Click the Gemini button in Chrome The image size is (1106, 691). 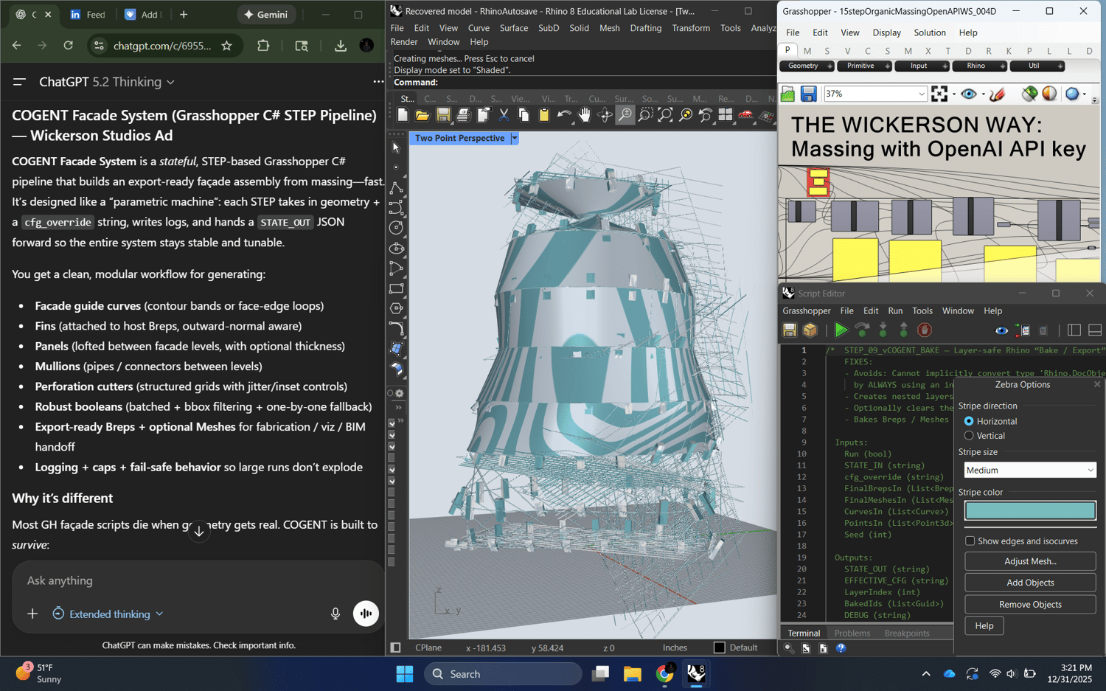268,15
